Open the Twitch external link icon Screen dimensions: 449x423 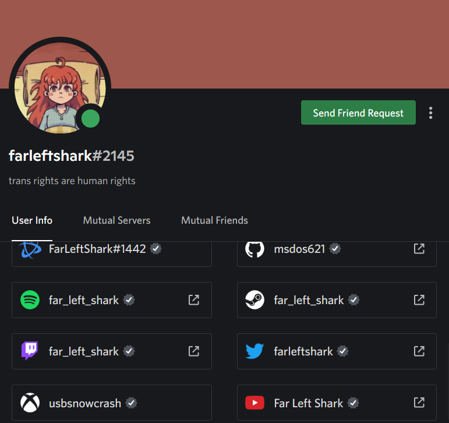coord(194,351)
